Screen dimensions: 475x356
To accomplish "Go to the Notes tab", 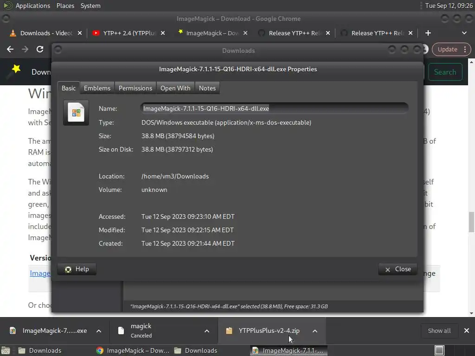I will pos(207,88).
